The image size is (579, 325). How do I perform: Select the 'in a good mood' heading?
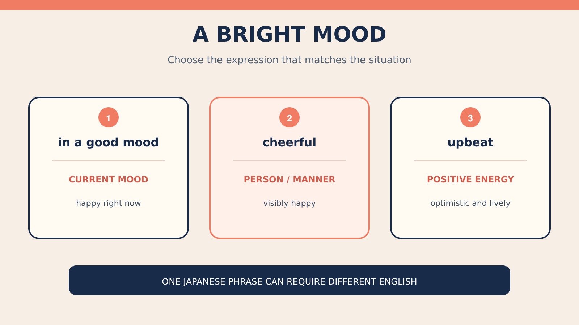click(109, 142)
